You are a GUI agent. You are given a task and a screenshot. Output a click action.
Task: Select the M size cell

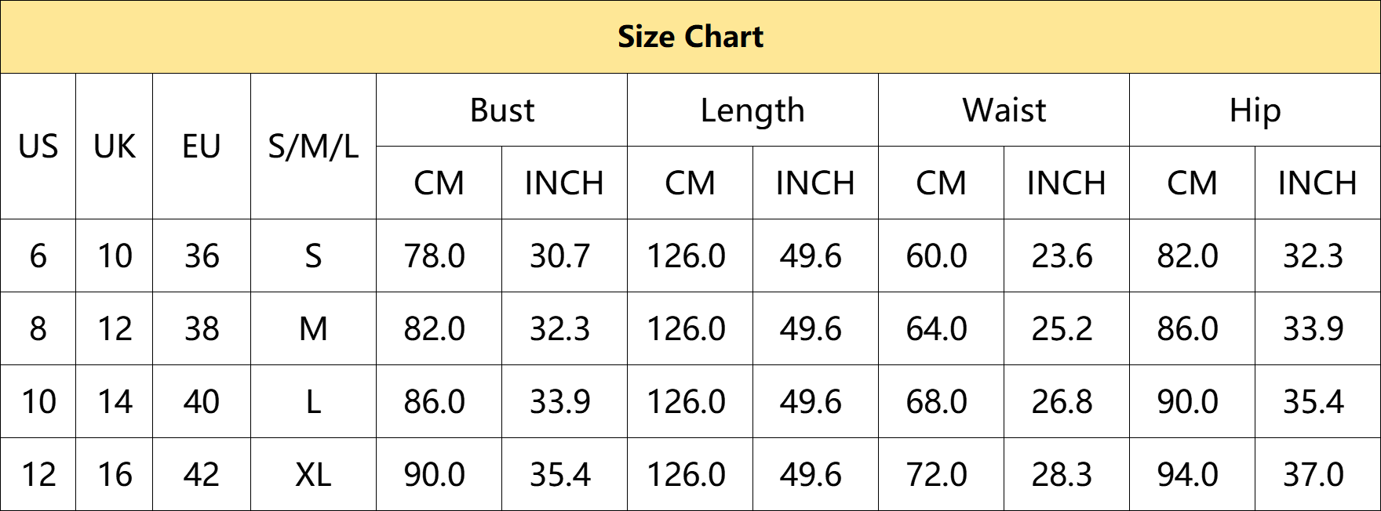coord(314,328)
